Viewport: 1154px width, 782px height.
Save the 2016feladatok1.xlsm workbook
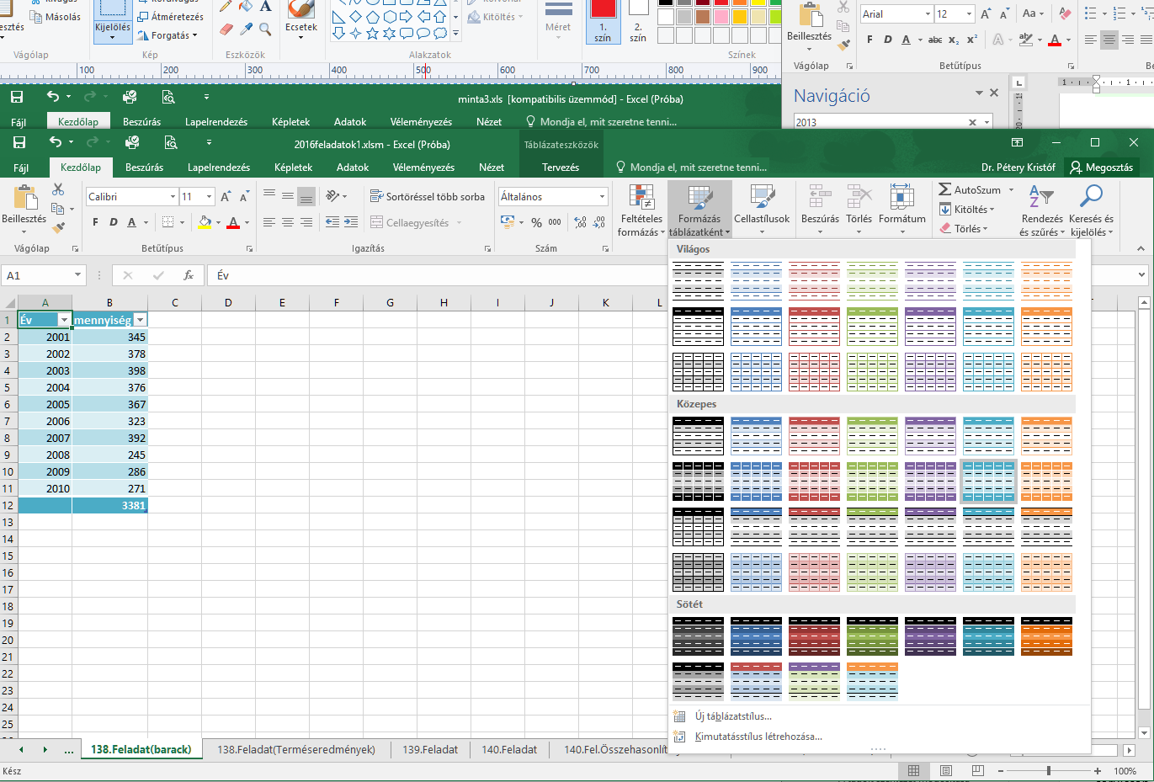19,142
